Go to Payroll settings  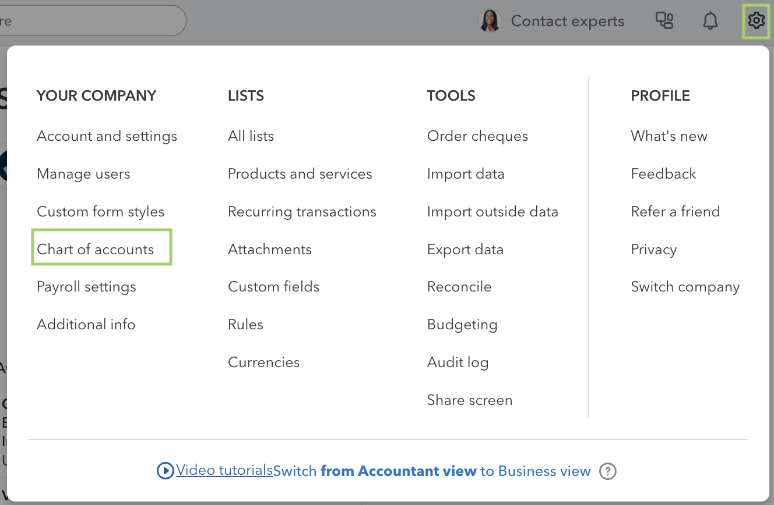tap(86, 287)
